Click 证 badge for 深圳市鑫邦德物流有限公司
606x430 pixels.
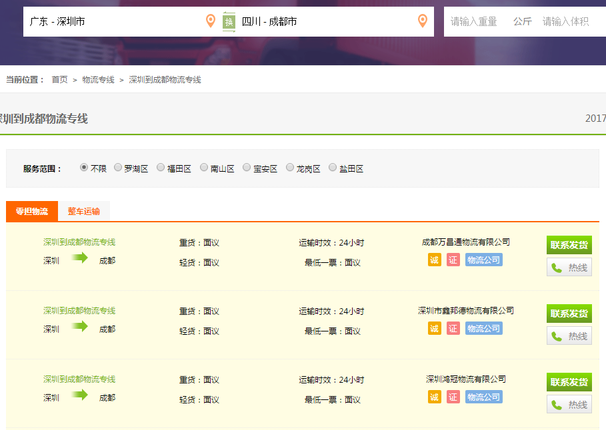[x=453, y=328]
